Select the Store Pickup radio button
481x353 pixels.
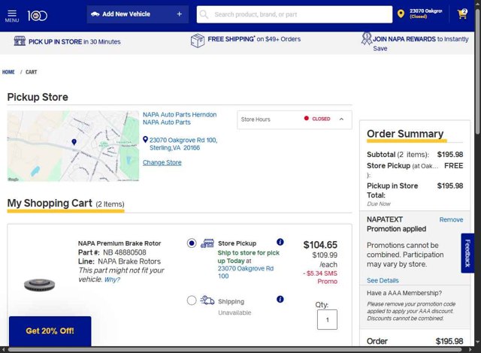(192, 243)
